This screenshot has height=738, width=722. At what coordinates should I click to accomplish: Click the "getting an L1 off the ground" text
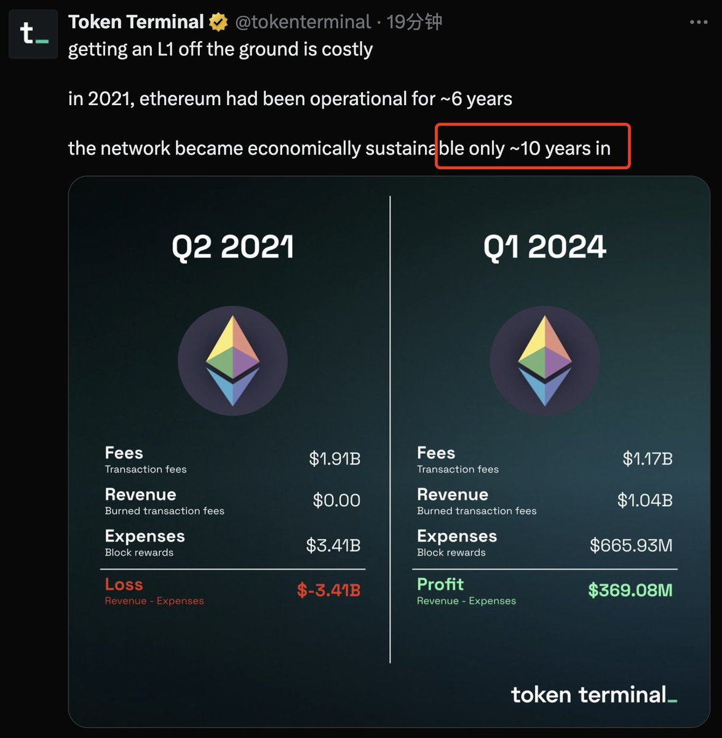(220, 49)
